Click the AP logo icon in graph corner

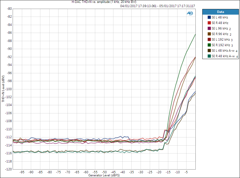point(190,13)
